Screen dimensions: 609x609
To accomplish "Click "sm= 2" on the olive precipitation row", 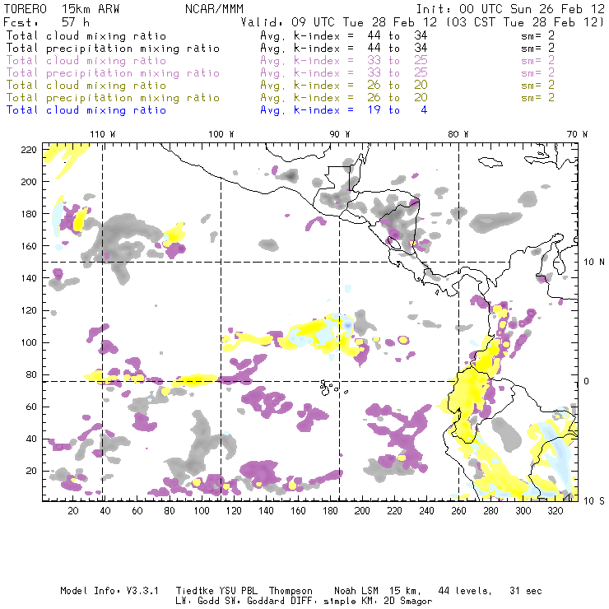I will pos(537,97).
